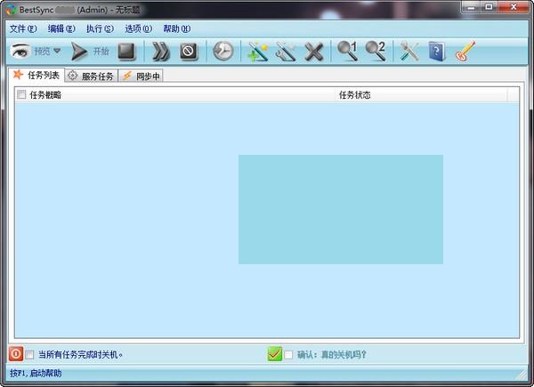Open the 帮助(H) menu

pyautogui.click(x=177, y=29)
